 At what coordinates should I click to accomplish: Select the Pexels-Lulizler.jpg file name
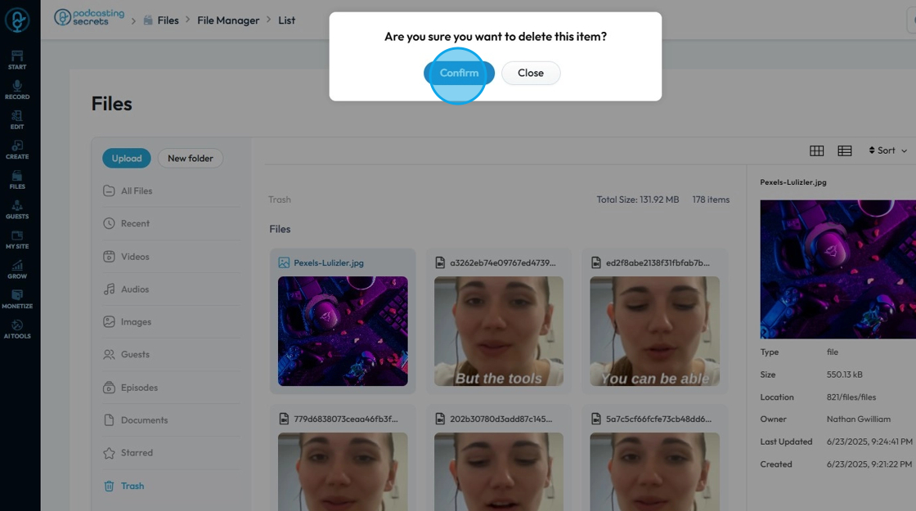pos(328,262)
